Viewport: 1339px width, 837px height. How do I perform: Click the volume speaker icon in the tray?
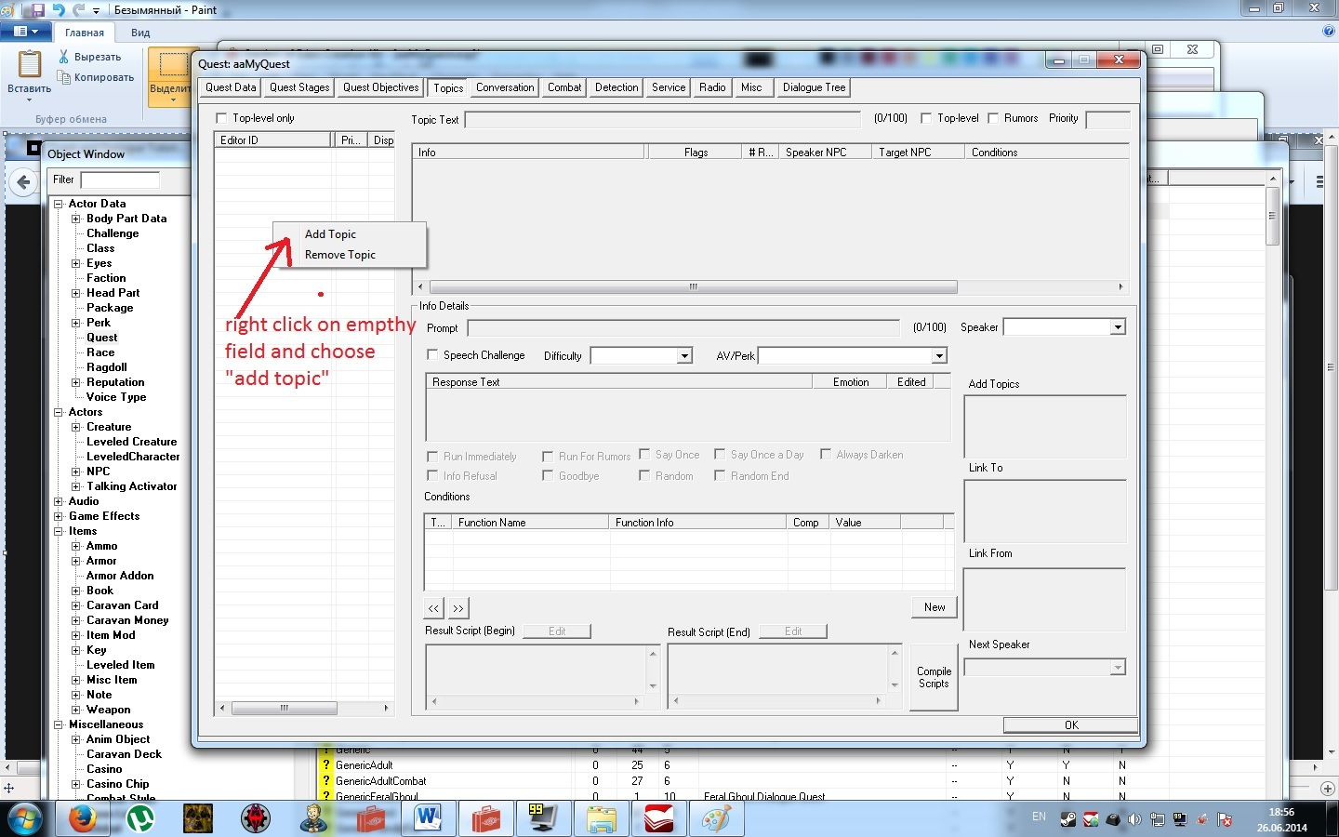click(1135, 820)
